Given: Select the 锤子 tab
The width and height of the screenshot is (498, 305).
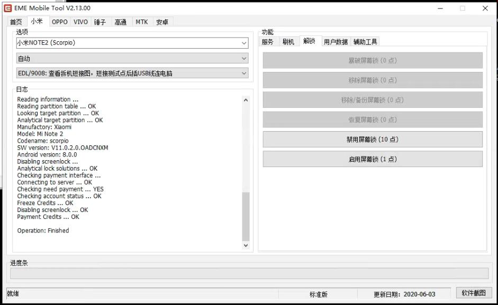Looking at the screenshot, I should click(x=99, y=22).
